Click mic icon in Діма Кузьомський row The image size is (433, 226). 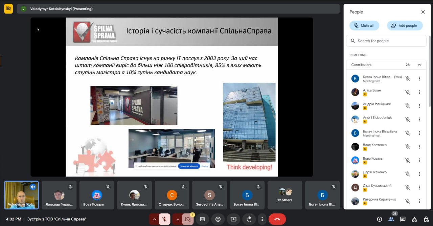click(x=408, y=187)
